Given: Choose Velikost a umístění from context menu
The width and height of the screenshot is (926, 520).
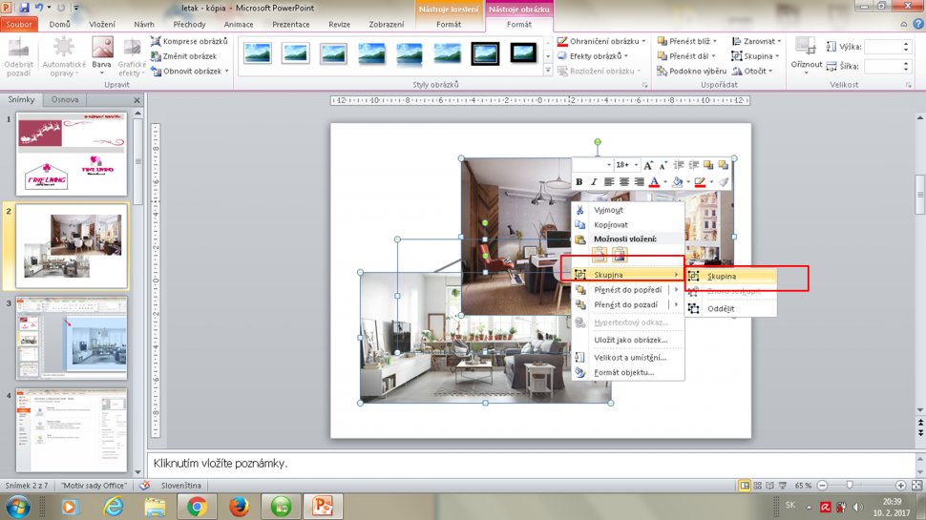Looking at the screenshot, I should [x=628, y=357].
